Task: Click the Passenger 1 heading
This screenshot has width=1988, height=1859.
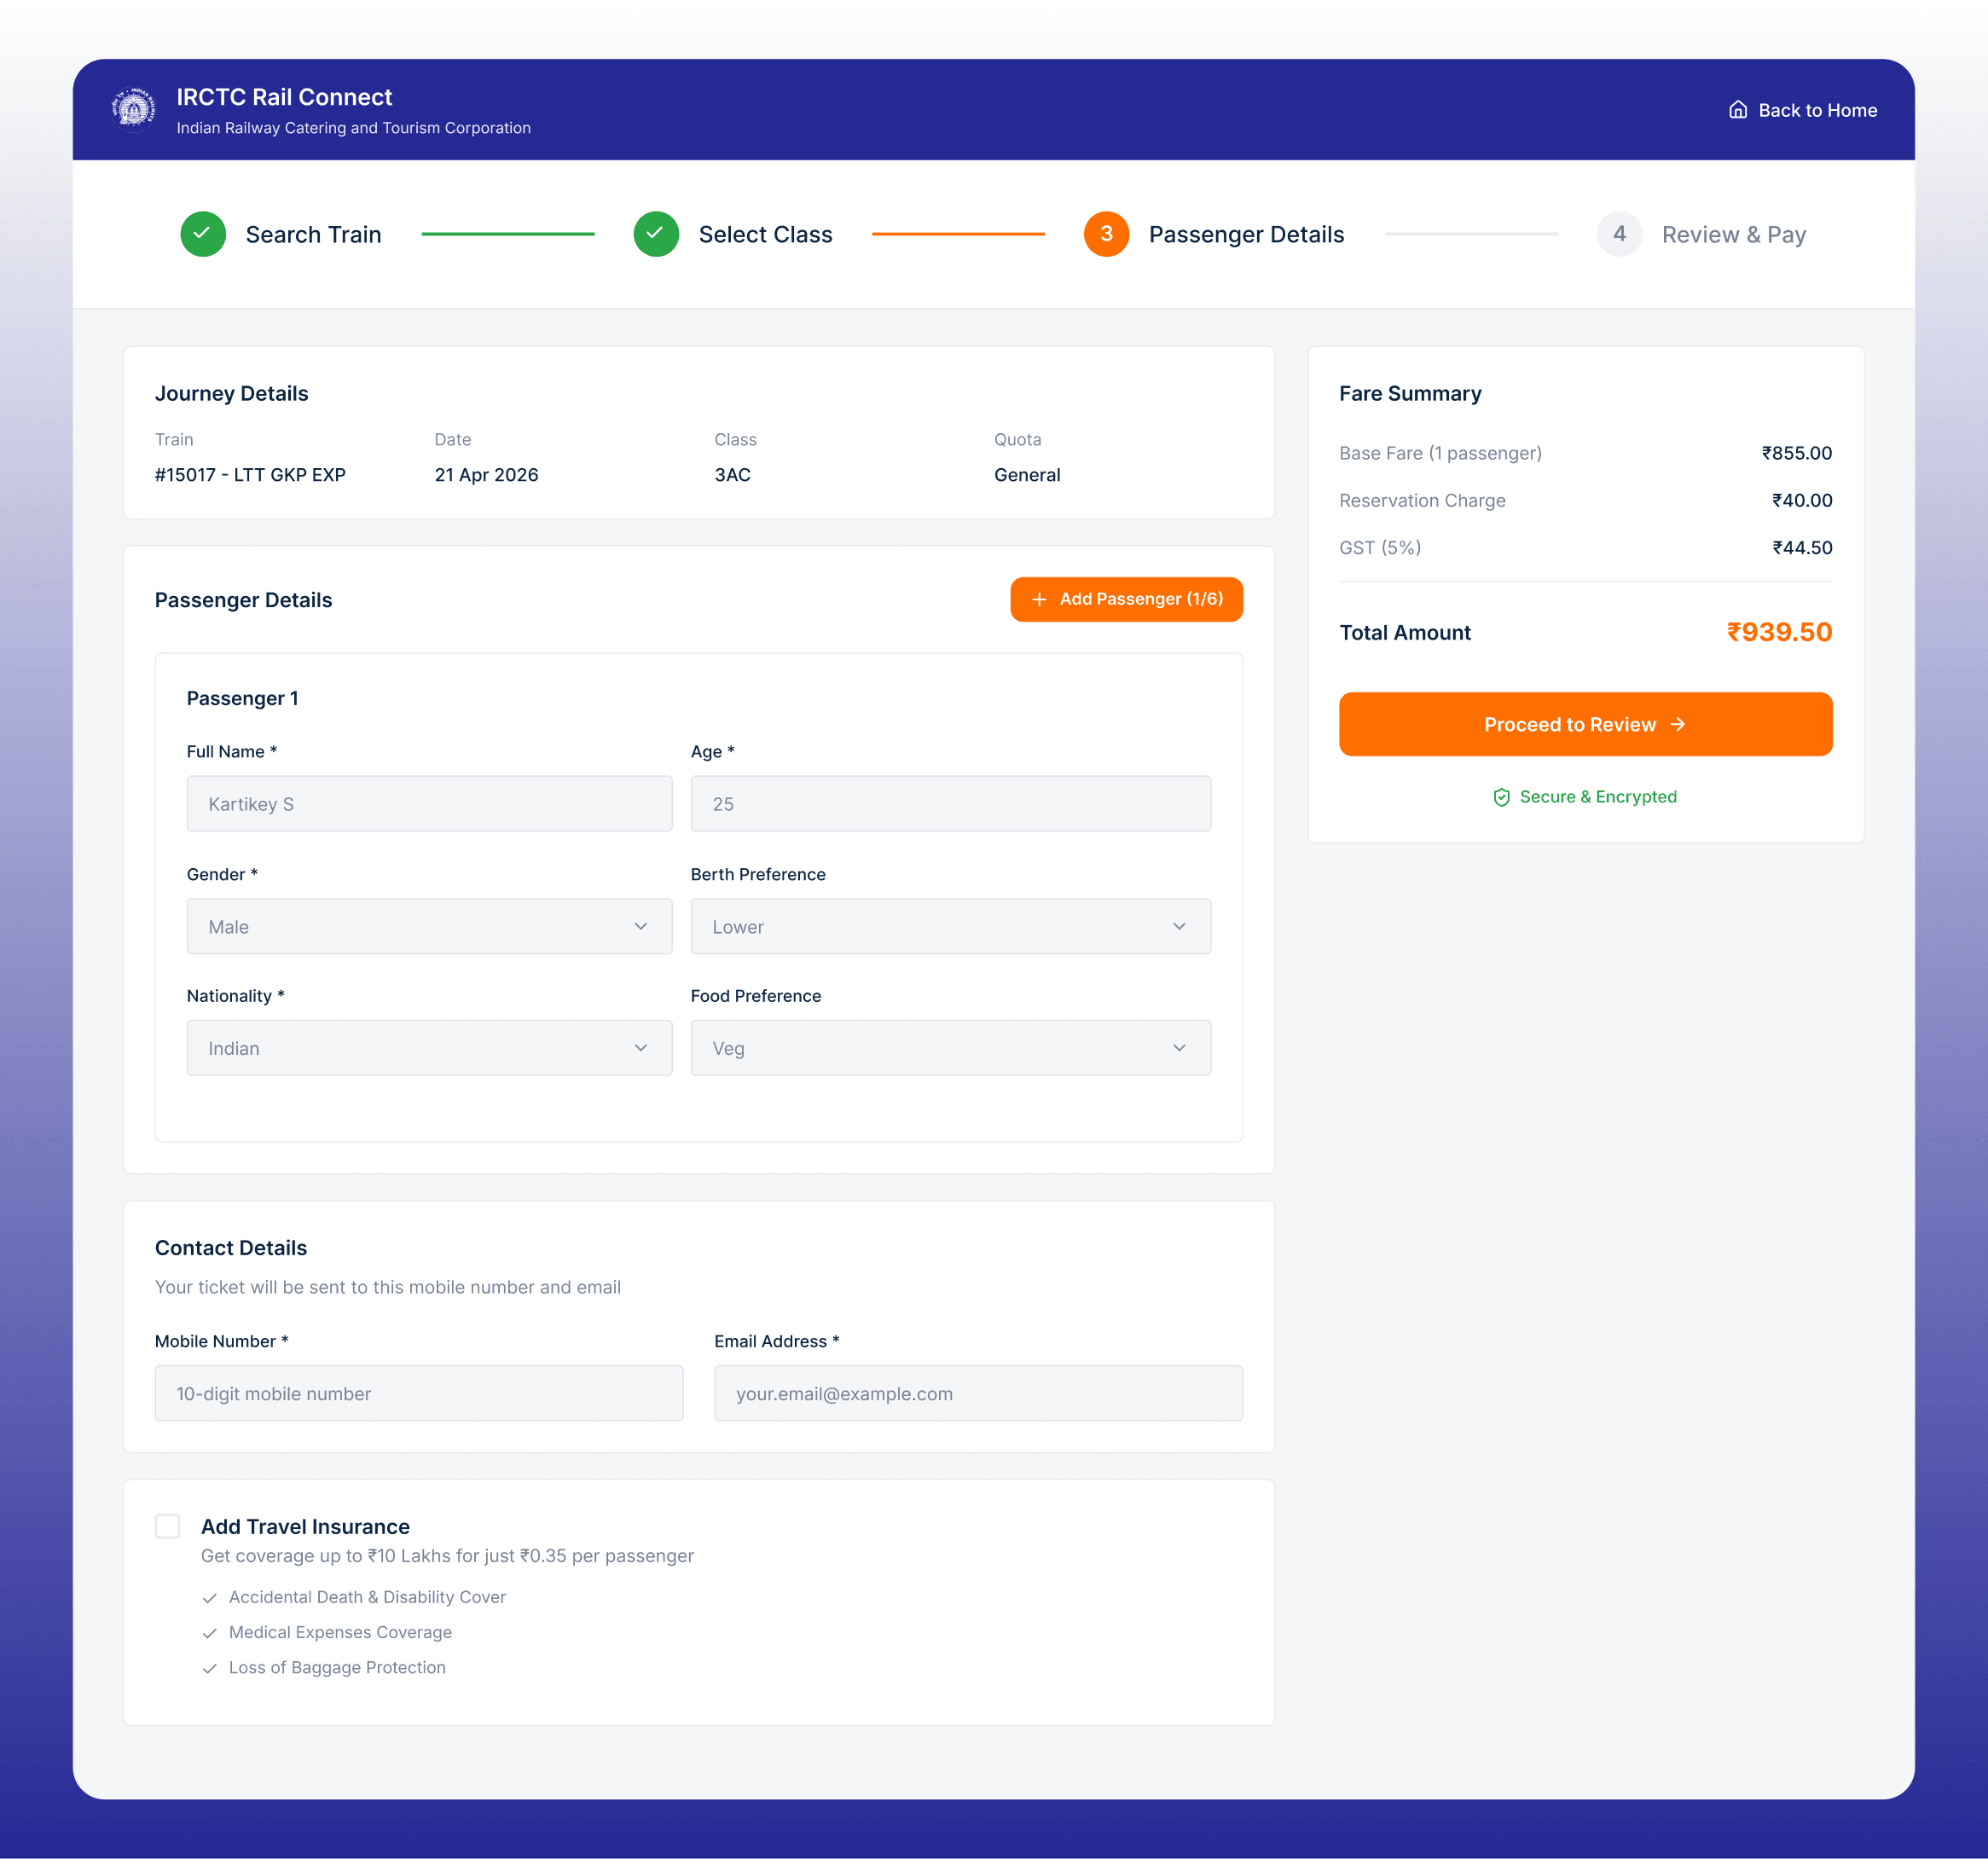Action: 242,698
